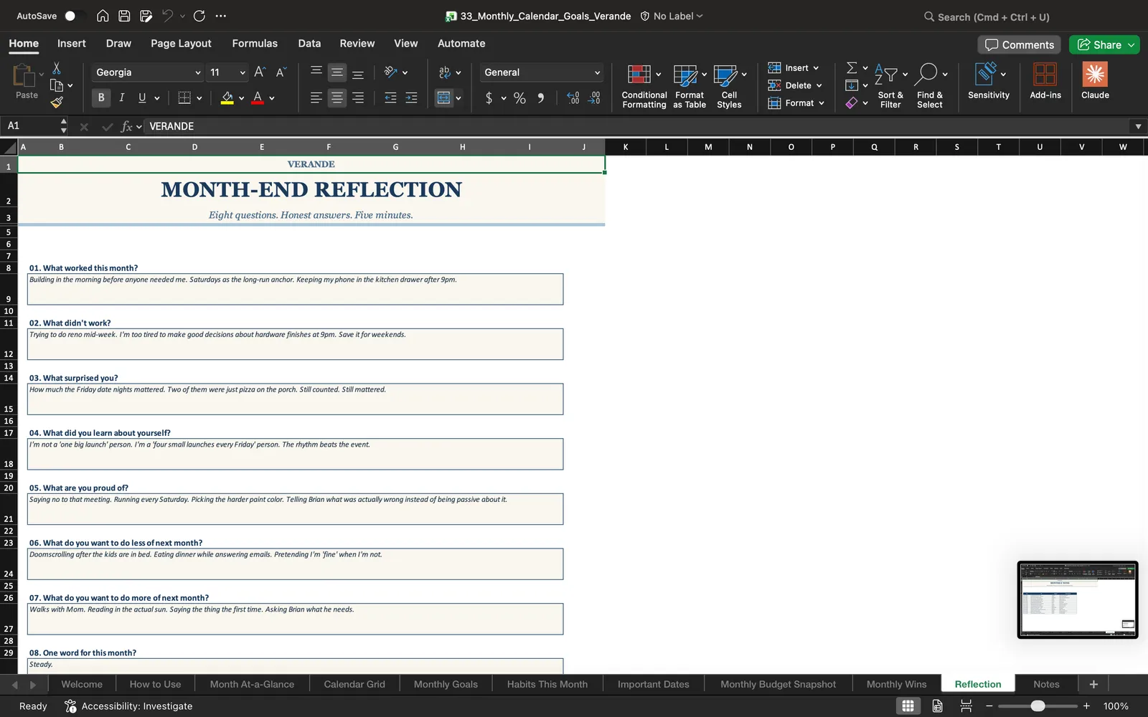Open Cell Styles gallery

729,86
